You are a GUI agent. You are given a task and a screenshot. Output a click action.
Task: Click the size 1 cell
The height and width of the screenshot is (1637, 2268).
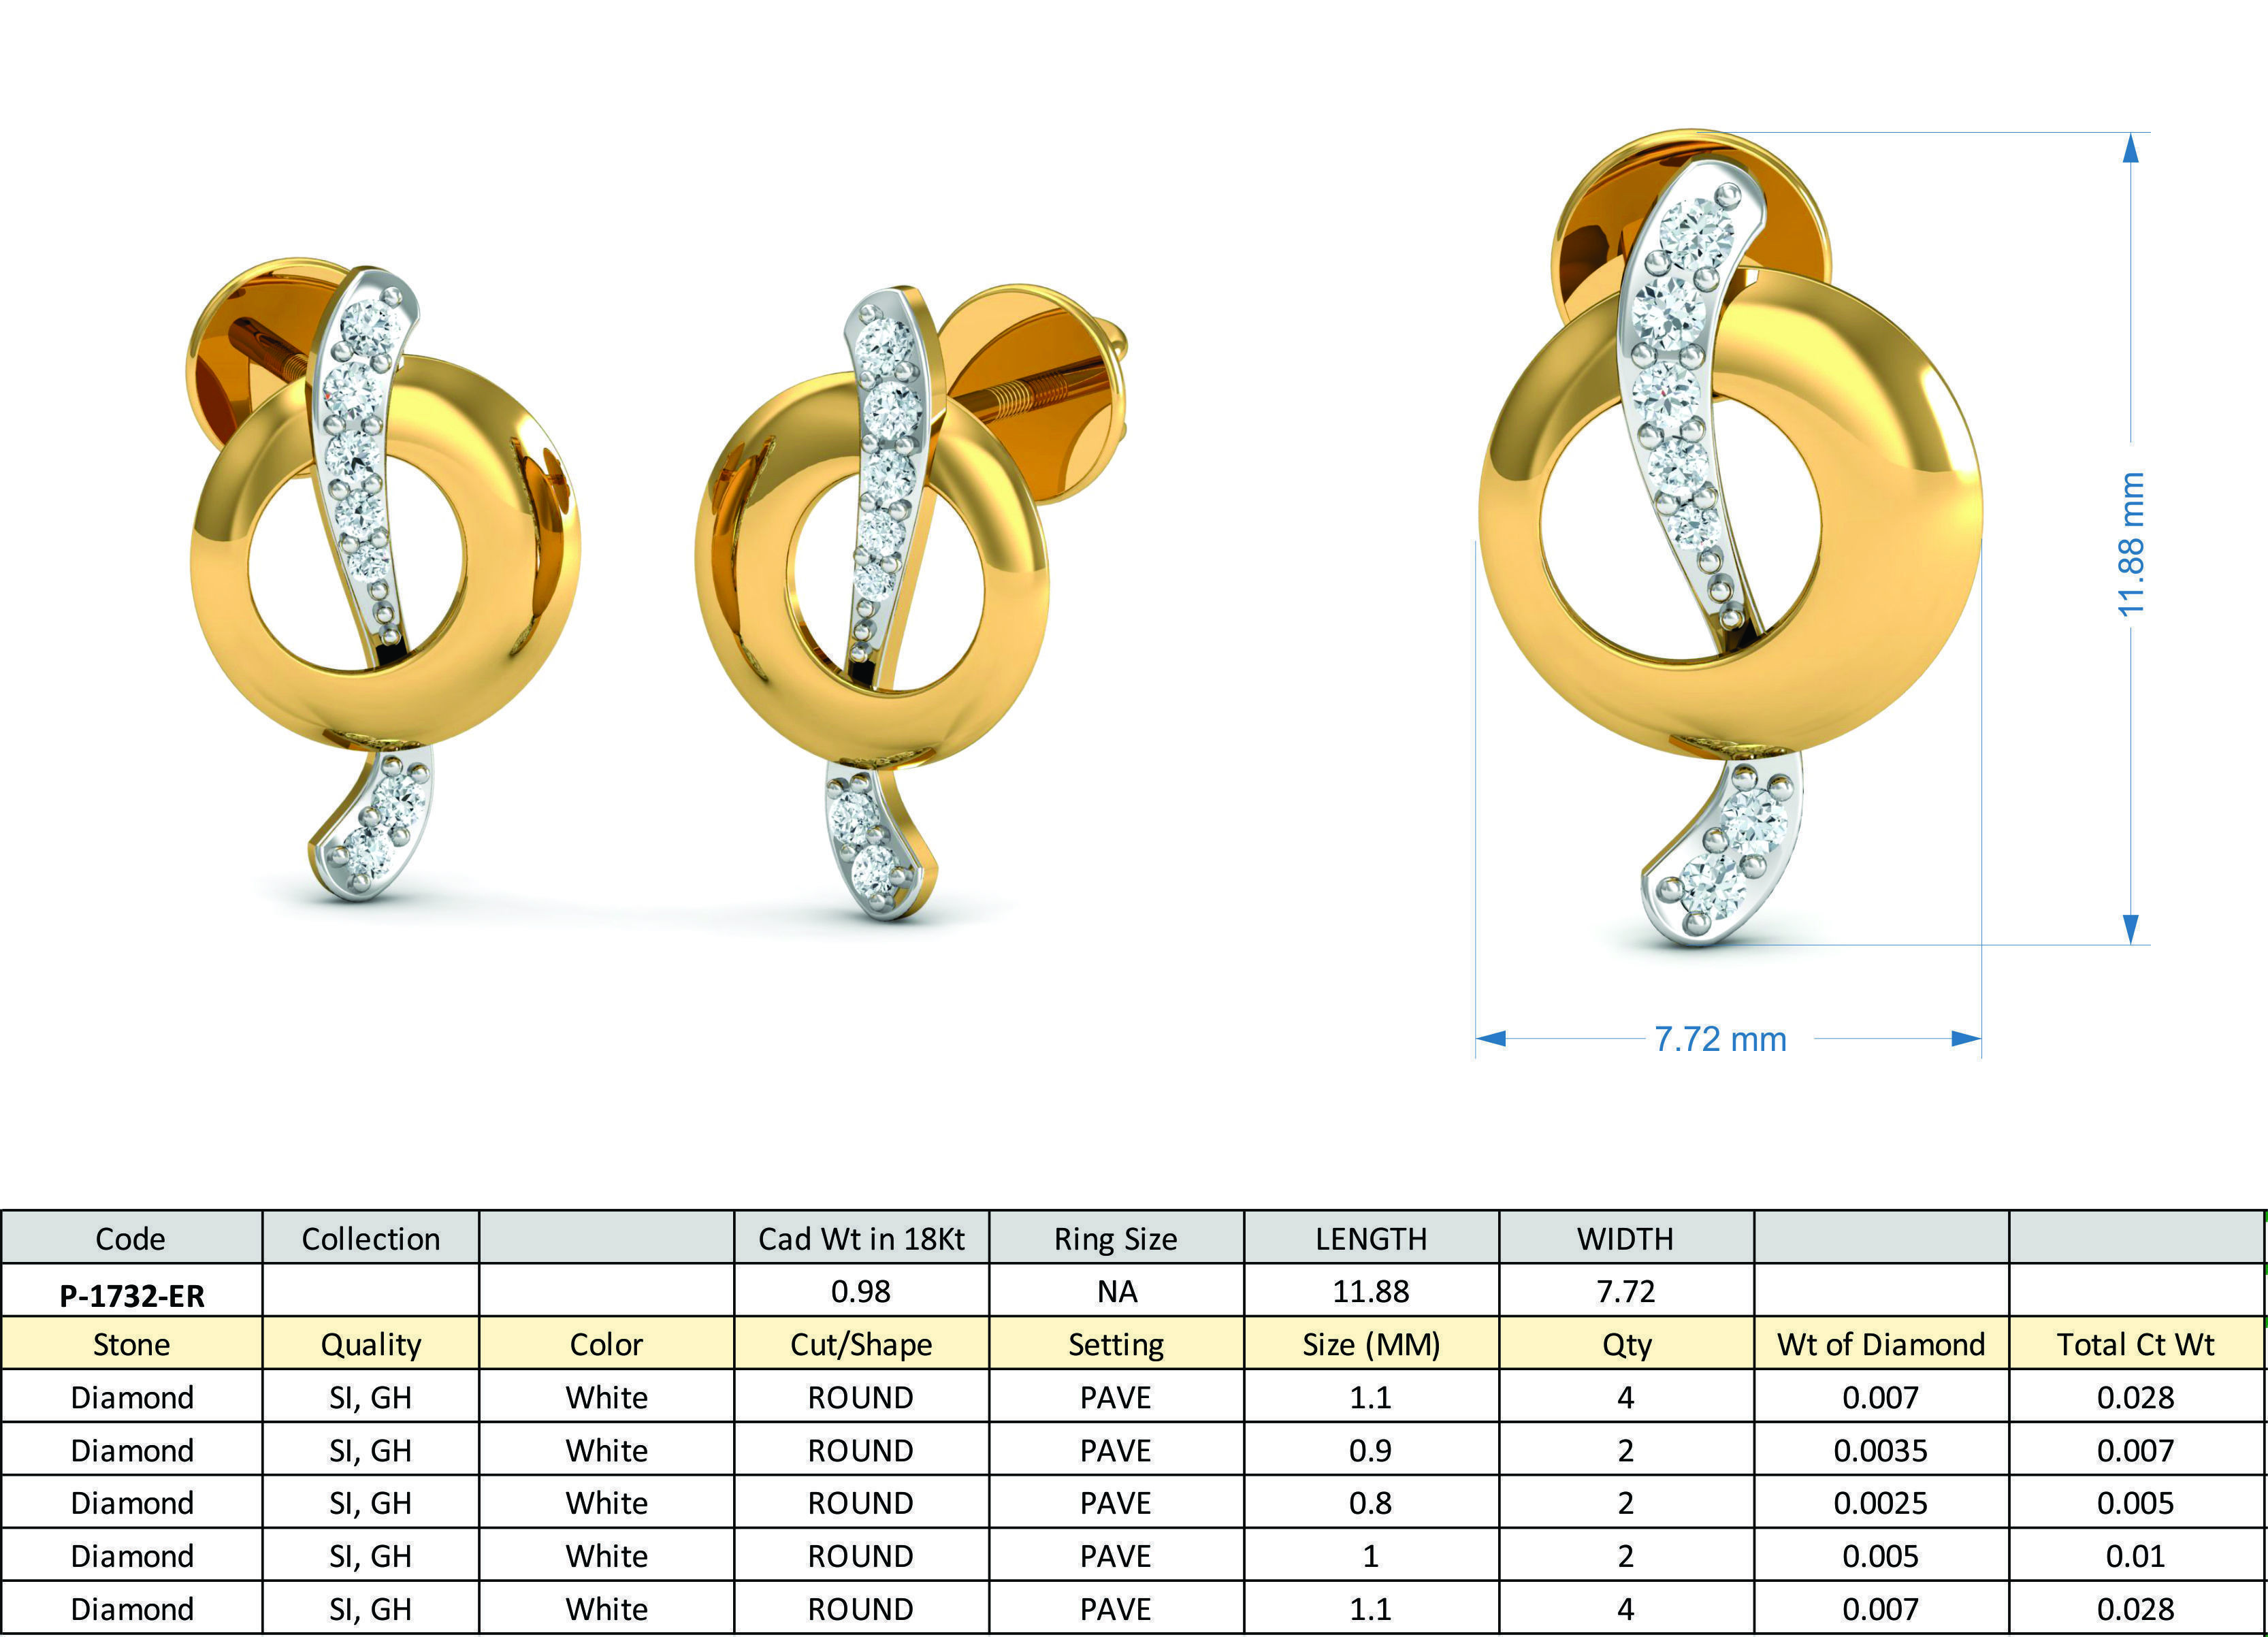coord(1371,1556)
